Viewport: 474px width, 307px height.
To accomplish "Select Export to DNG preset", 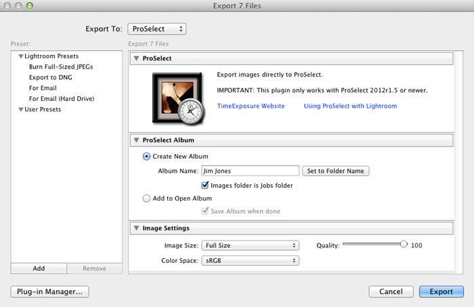I will (x=51, y=77).
